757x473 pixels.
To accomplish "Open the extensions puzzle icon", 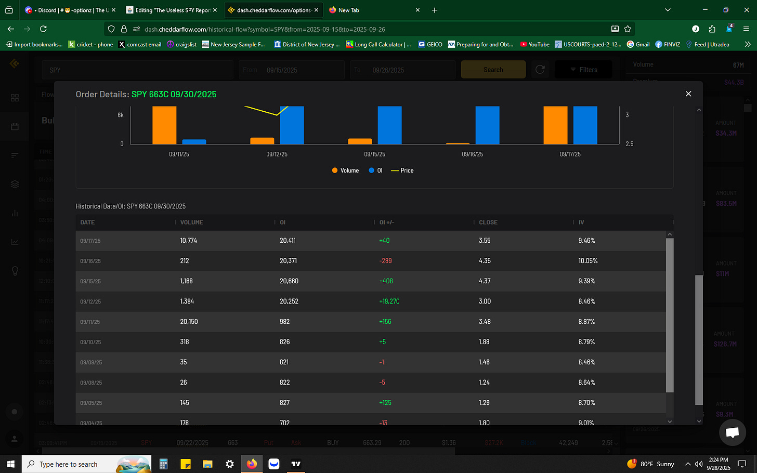I will coord(712,29).
